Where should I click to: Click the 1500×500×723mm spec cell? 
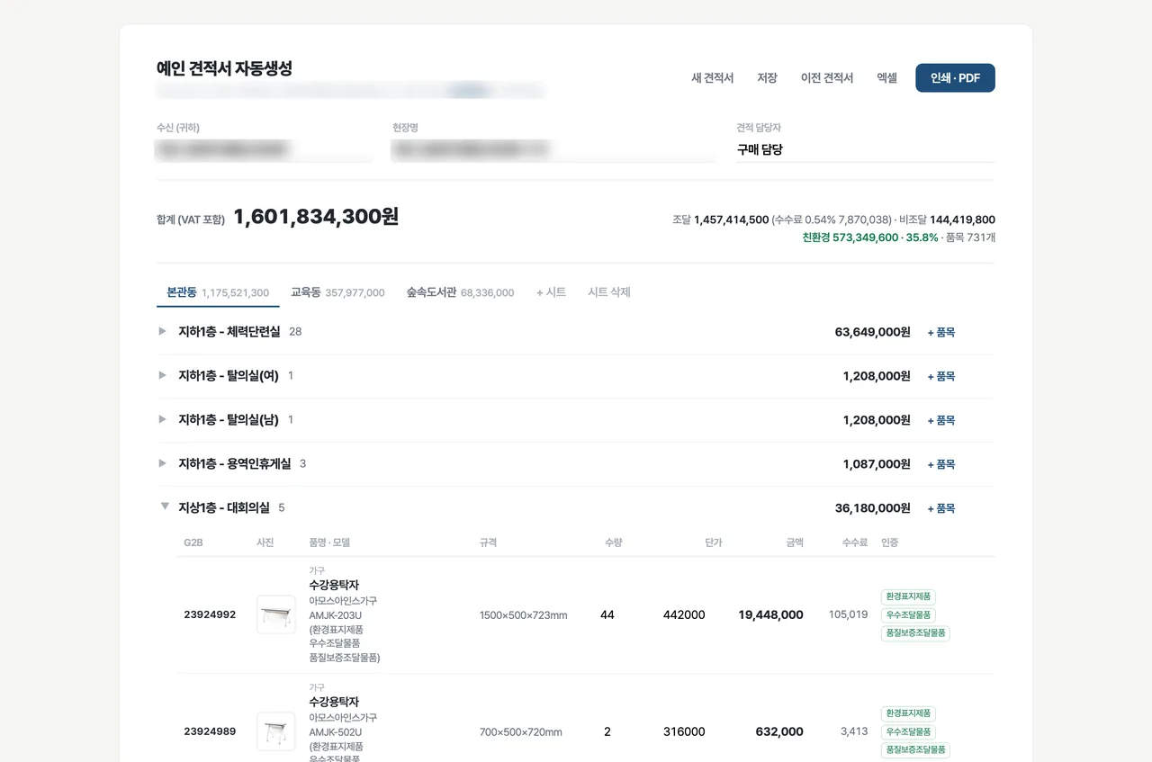click(x=524, y=615)
